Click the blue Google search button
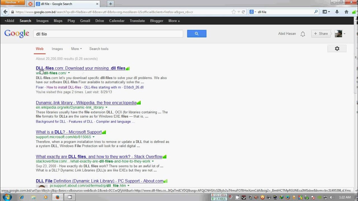 tap(197, 34)
